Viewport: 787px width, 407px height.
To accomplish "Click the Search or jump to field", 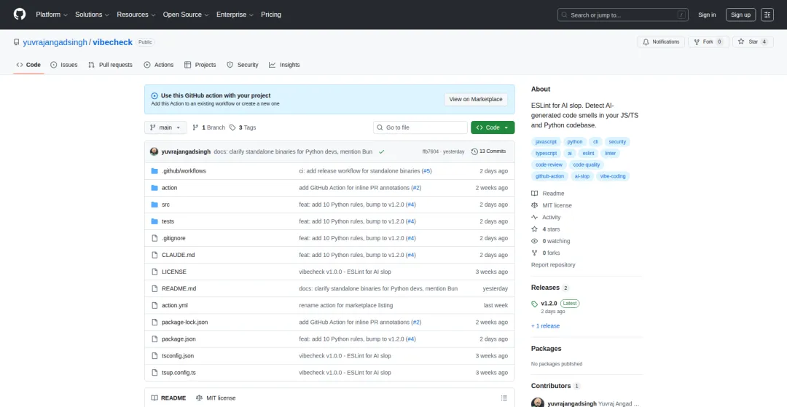I will coord(622,15).
